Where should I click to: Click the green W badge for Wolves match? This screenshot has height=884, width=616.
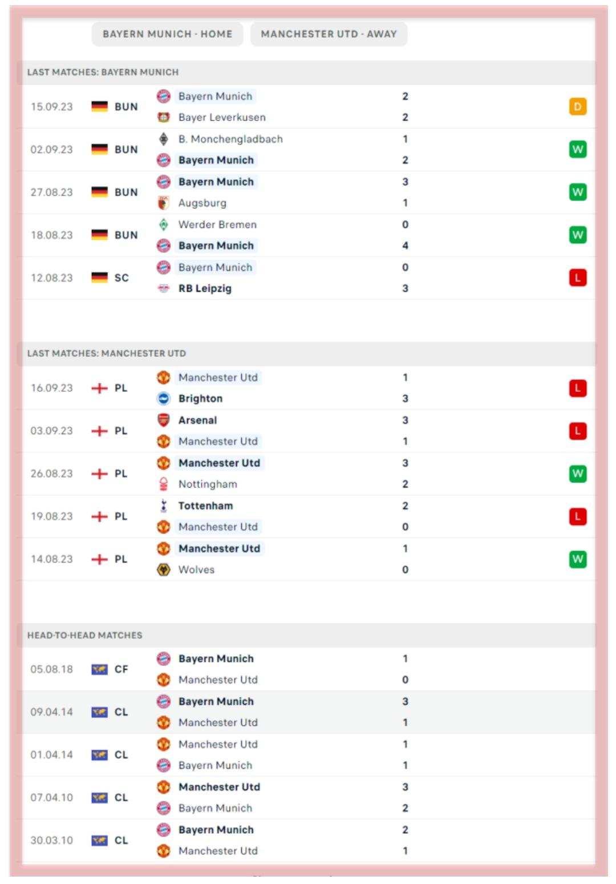577,559
